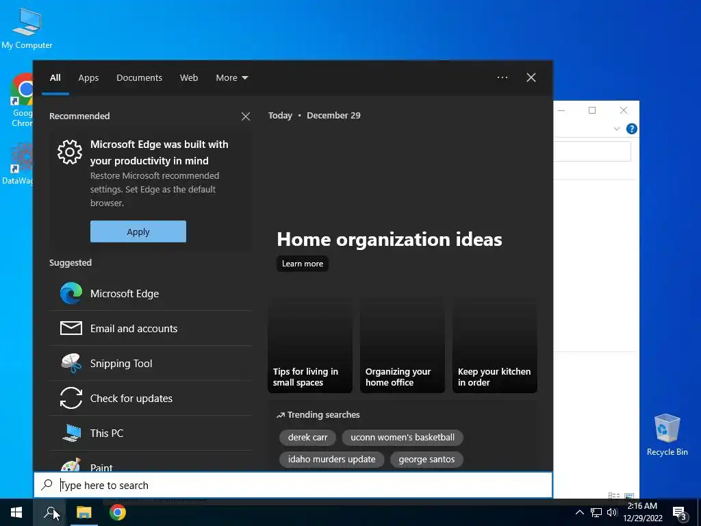
Task: Switch to the Apps tab
Action: click(88, 78)
